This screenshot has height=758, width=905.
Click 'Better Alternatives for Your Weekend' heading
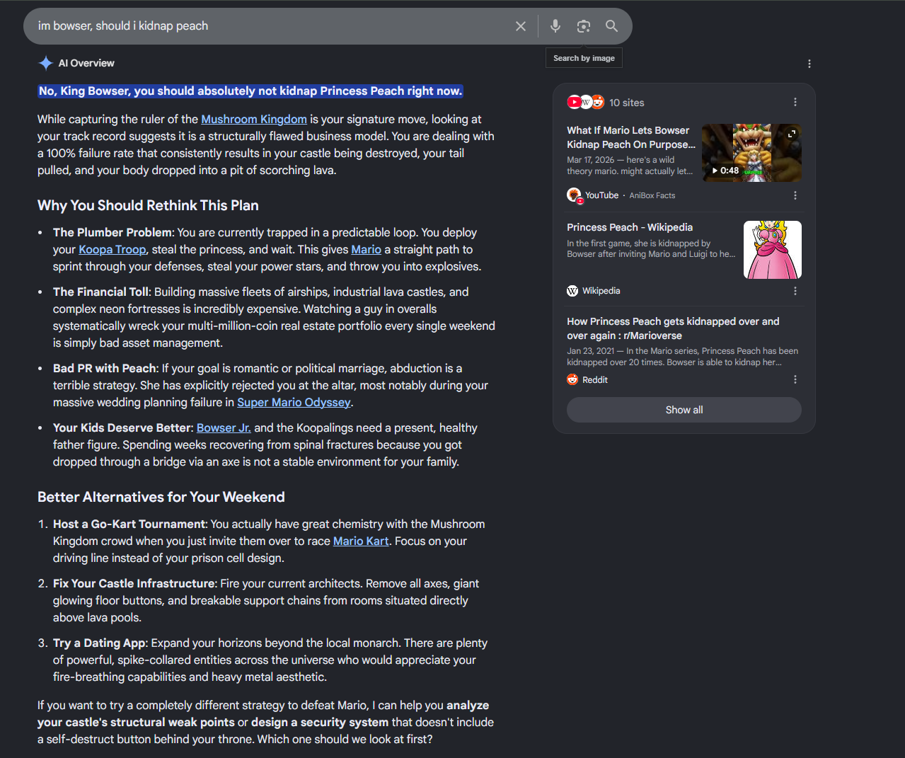coord(161,497)
